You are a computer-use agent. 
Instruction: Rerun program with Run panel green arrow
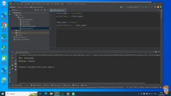click(12, 55)
